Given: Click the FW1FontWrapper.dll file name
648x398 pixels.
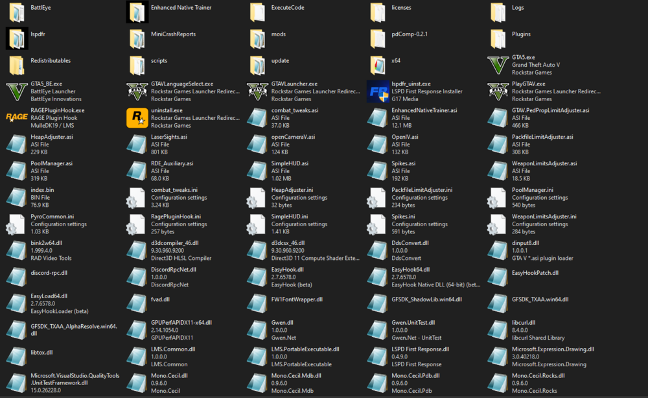Looking at the screenshot, I should (297, 299).
